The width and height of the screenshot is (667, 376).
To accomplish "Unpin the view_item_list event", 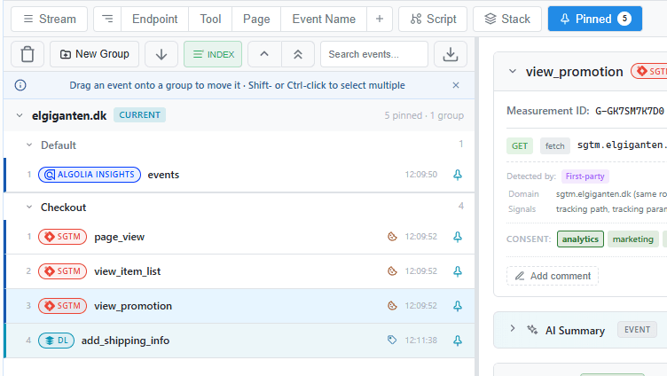I will [x=458, y=271].
